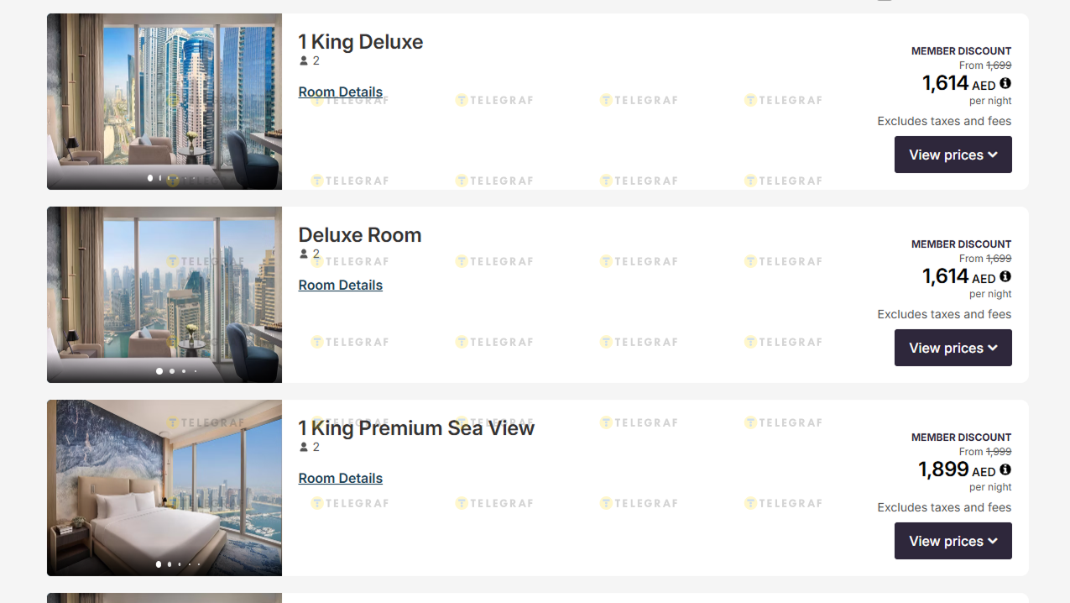Select second carousel dot on Premium Sea View photo

coord(170,564)
